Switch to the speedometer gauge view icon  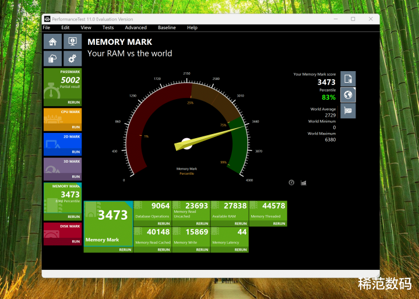[x=291, y=182]
